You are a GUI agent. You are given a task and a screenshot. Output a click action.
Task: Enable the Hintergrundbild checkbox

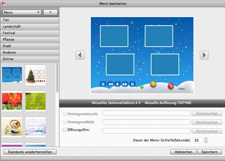64,122
